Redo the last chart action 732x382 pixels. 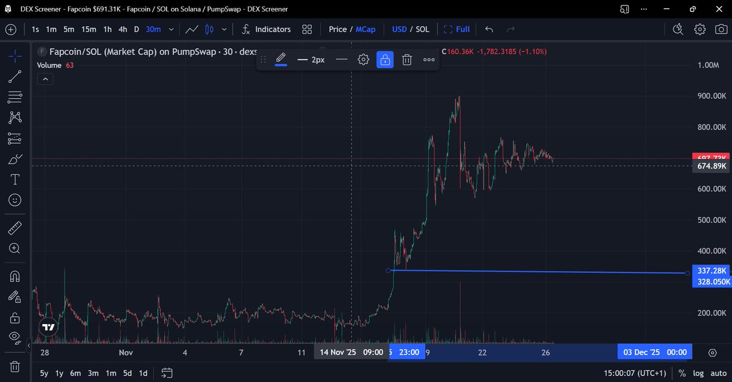click(x=511, y=29)
